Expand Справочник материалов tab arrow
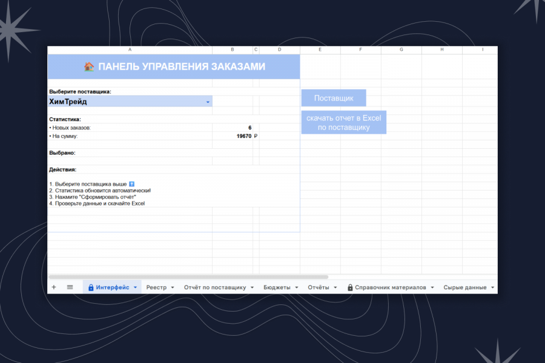545x363 pixels. [x=432, y=287]
